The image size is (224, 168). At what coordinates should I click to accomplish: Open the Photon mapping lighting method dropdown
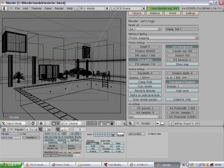click(x=164, y=38)
